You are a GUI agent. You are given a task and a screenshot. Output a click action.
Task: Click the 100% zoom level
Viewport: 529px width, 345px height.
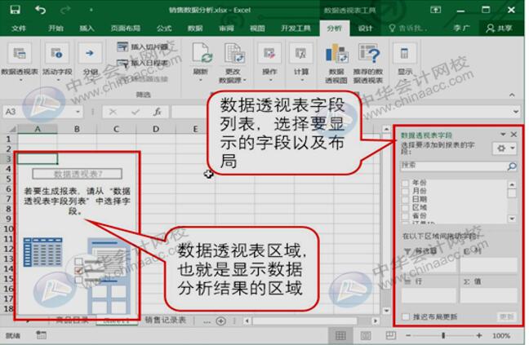[x=501, y=335]
